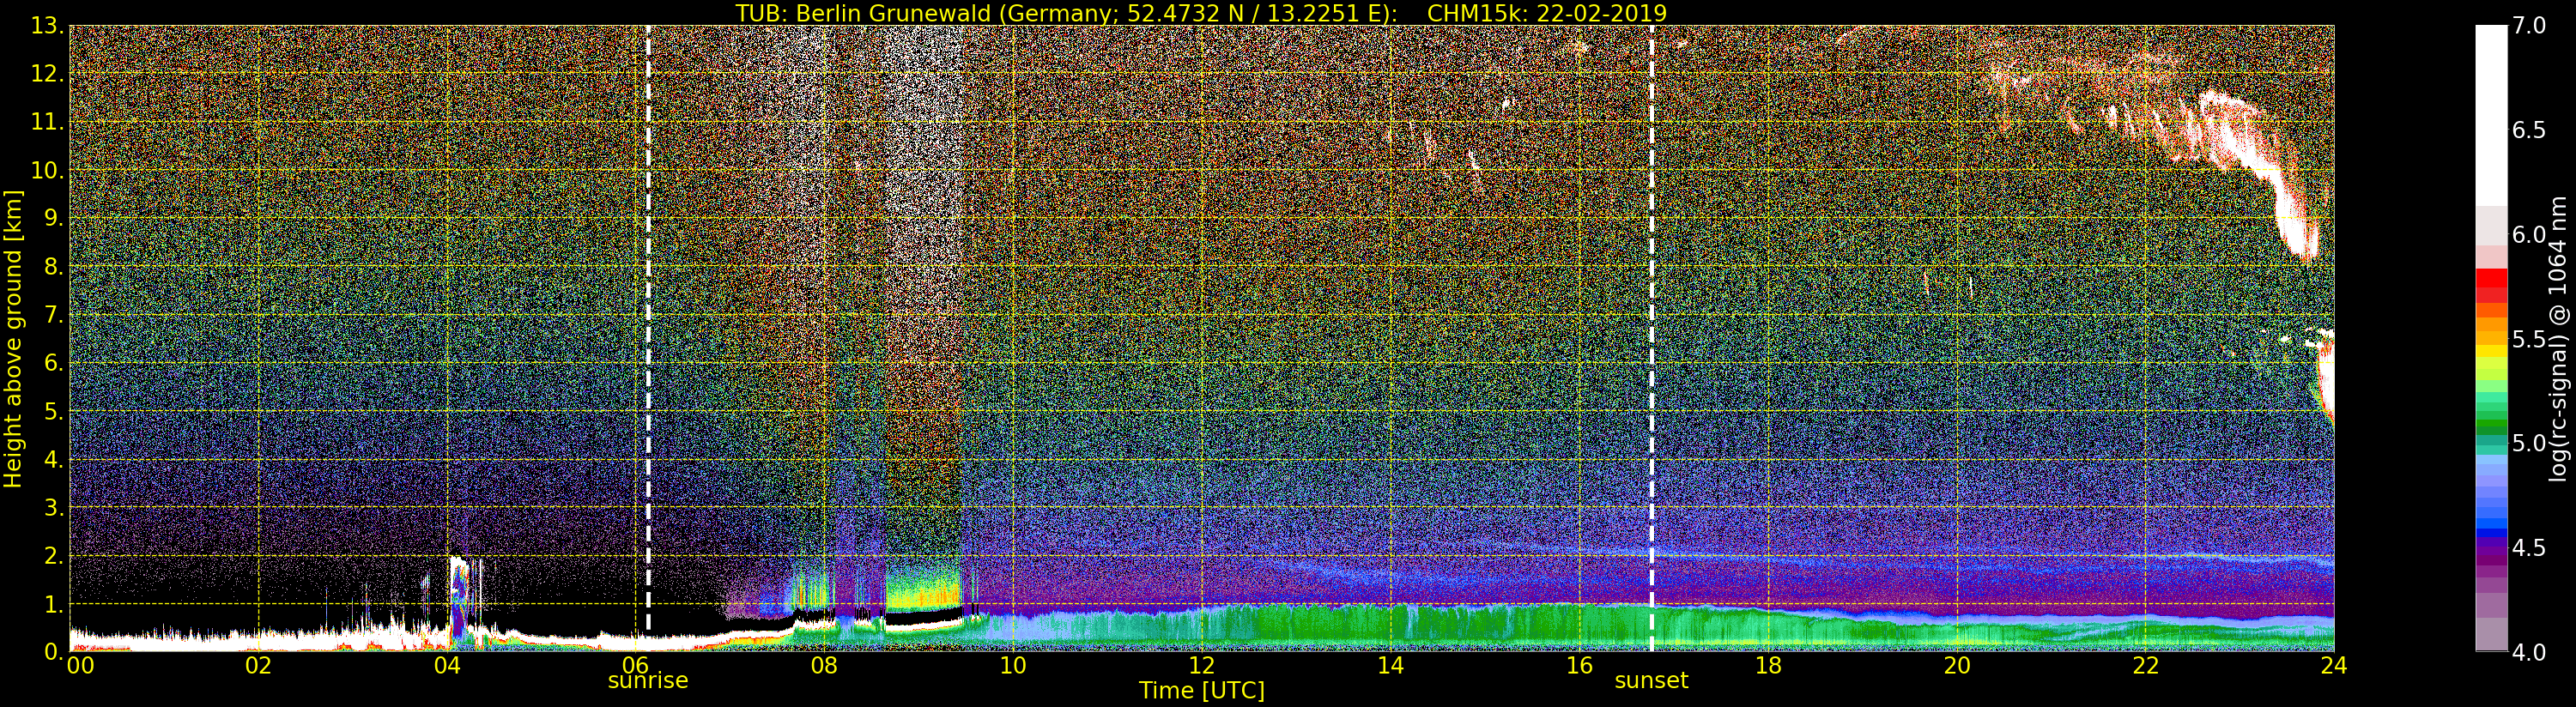Click the time axis tick '16'
This screenshot has width=2576, height=707.
[1579, 665]
